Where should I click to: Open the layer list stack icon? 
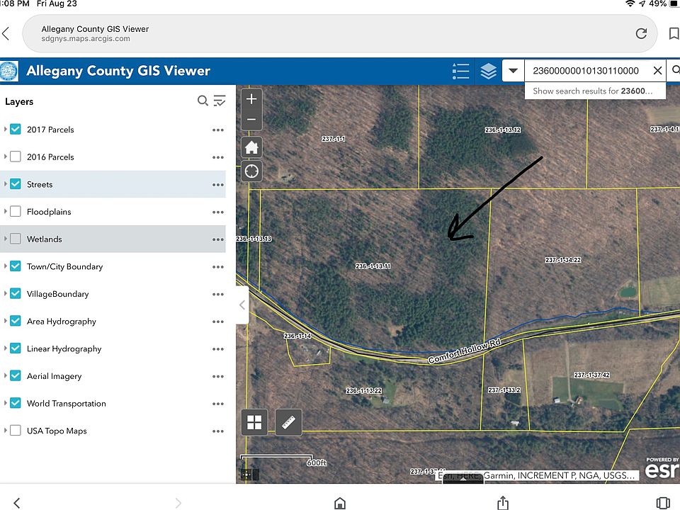tap(488, 71)
